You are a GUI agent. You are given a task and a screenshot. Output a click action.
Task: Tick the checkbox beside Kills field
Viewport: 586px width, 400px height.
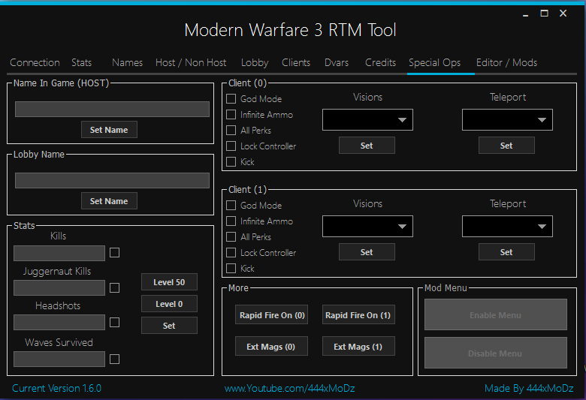[114, 252]
